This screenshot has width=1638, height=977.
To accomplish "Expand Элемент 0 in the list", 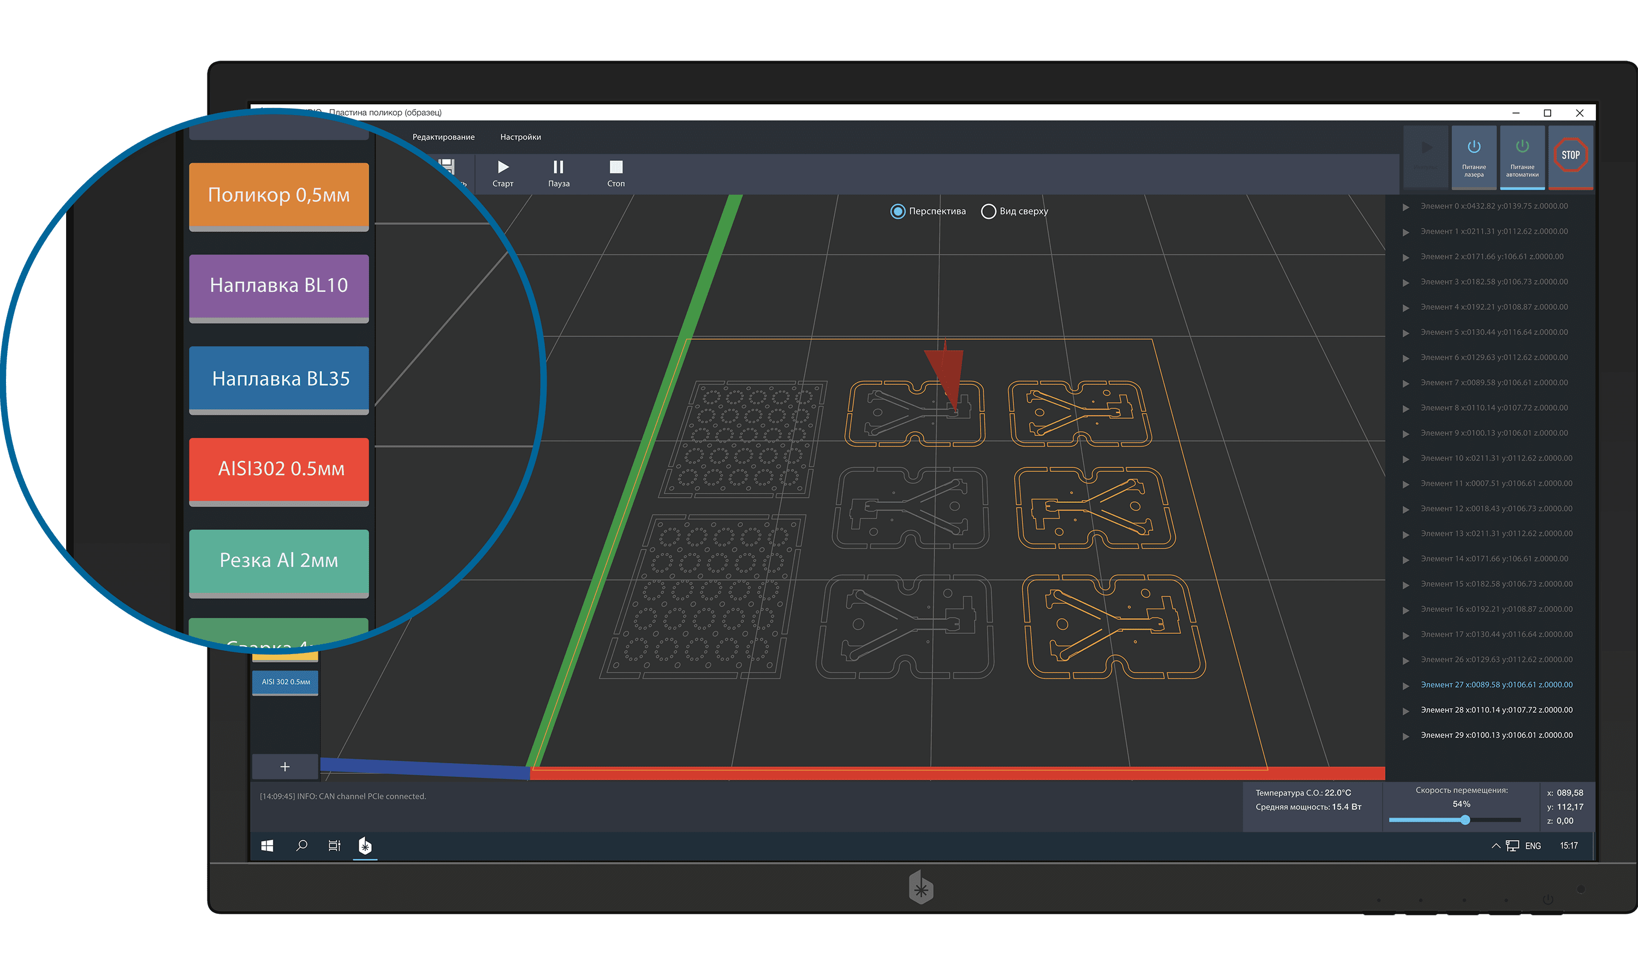I will tap(1405, 207).
